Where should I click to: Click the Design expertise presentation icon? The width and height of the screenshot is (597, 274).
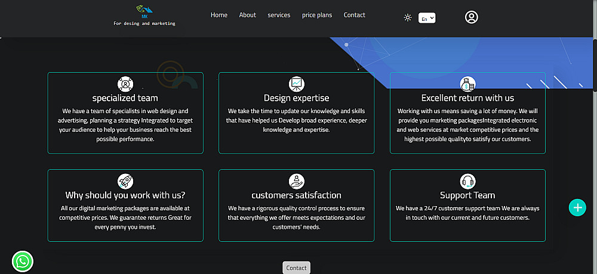click(x=297, y=83)
